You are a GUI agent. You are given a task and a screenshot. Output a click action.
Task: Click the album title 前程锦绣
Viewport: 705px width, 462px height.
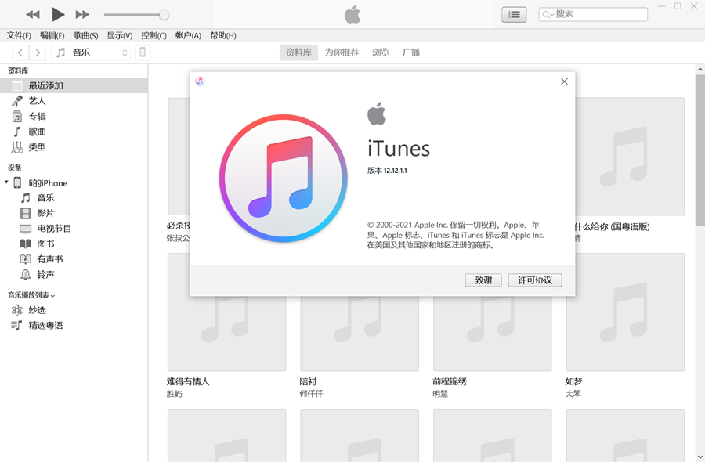pos(450,381)
